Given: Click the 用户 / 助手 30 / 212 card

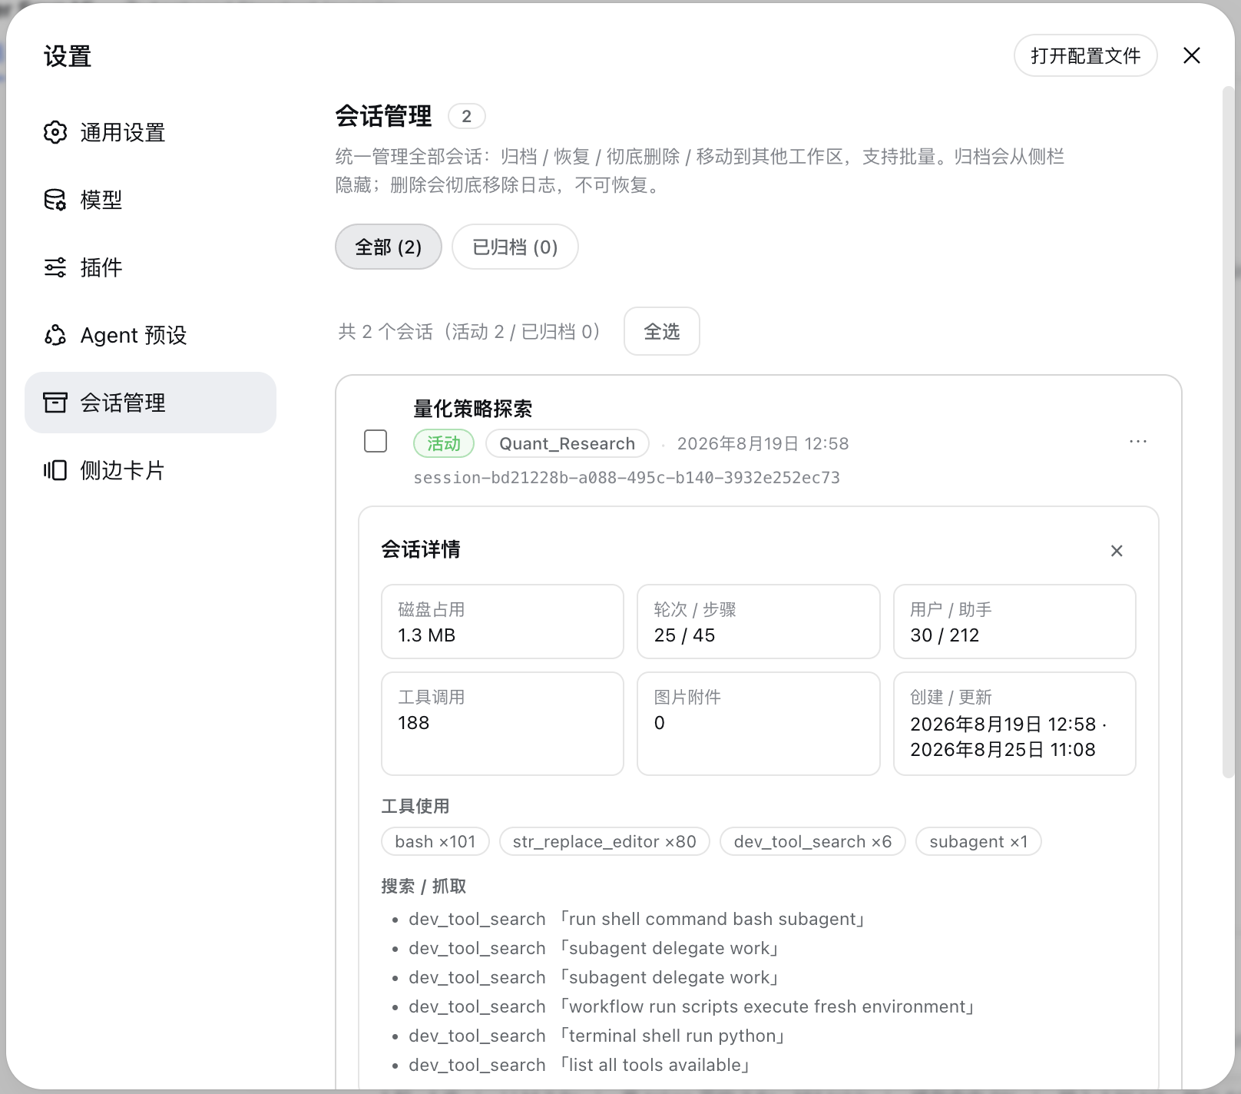Looking at the screenshot, I should click(1014, 622).
